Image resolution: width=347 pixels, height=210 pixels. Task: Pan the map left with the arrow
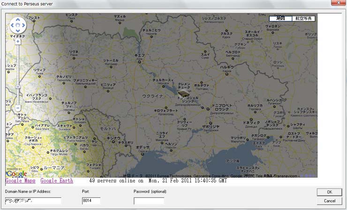coord(12,25)
